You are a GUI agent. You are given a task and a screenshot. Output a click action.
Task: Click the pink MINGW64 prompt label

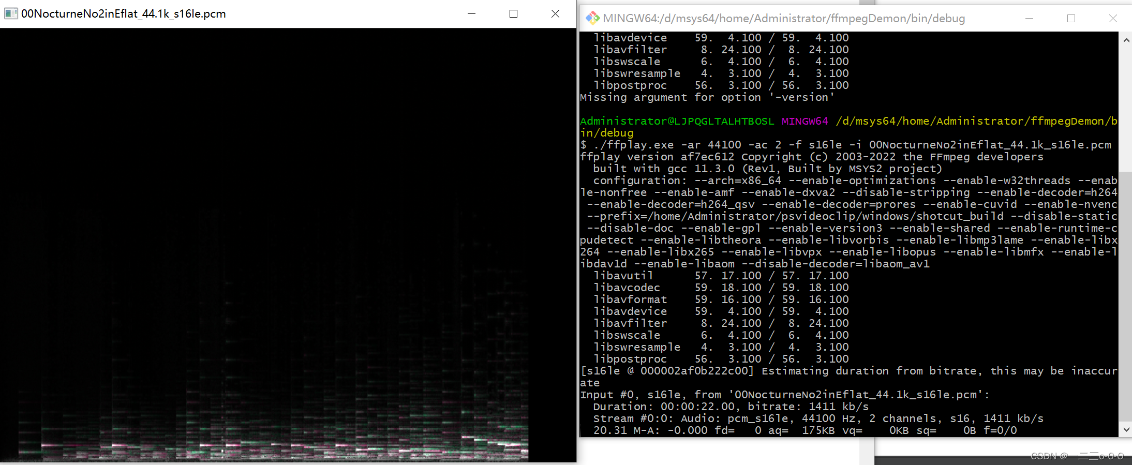click(805, 121)
